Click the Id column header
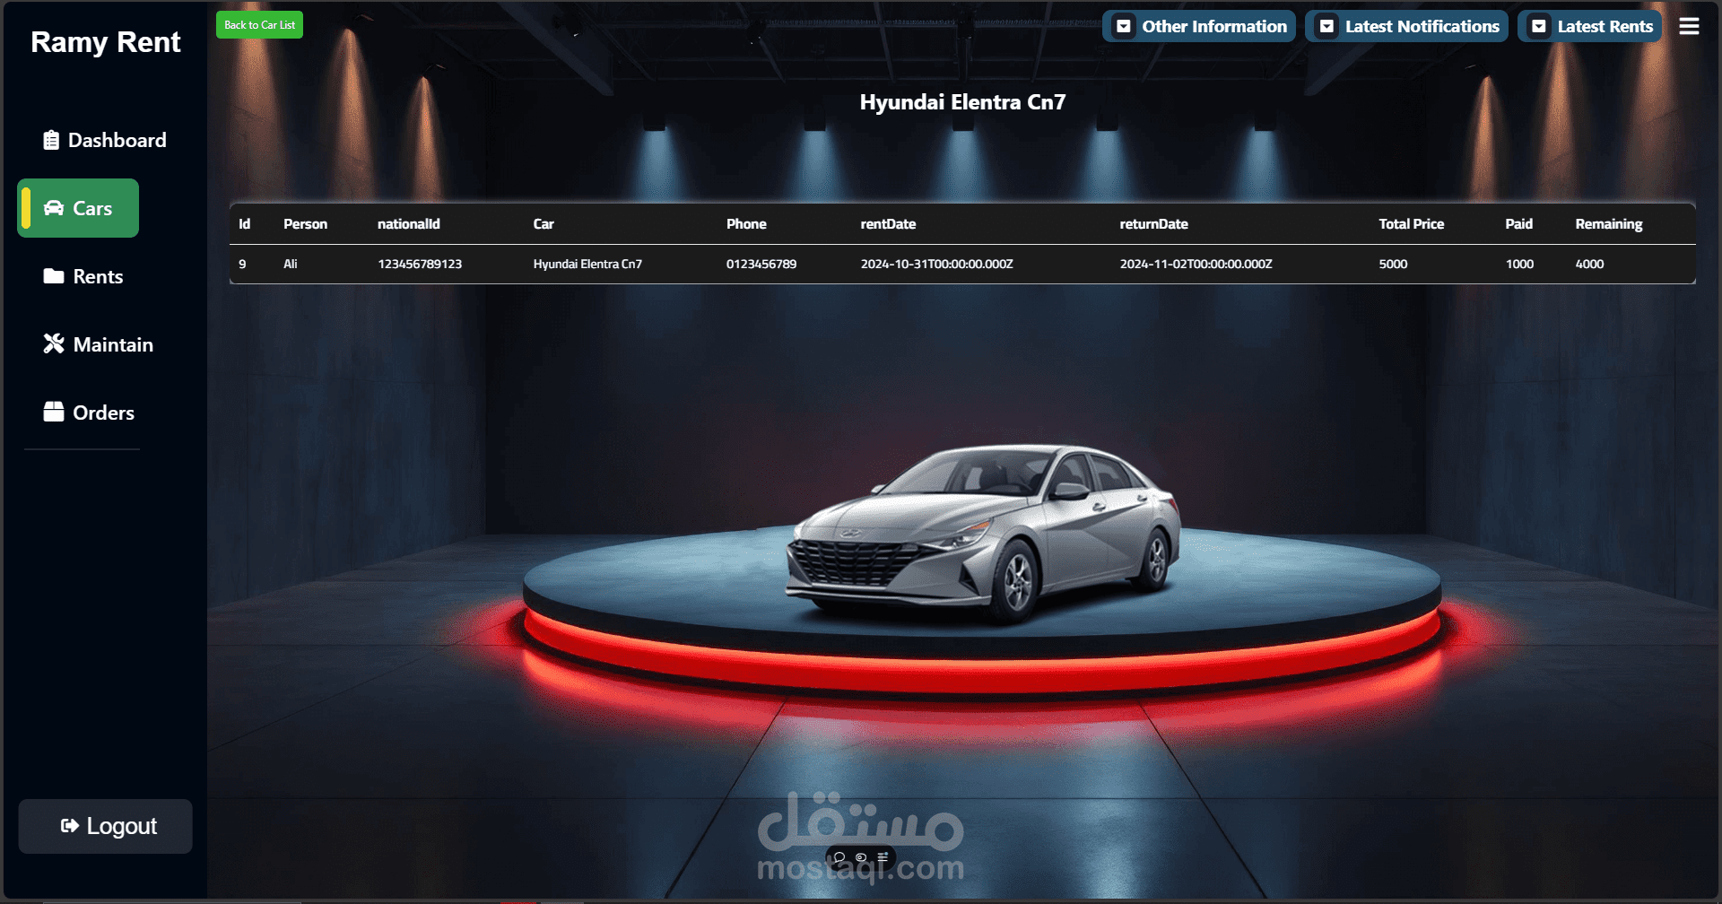The height and width of the screenshot is (904, 1722). click(245, 224)
